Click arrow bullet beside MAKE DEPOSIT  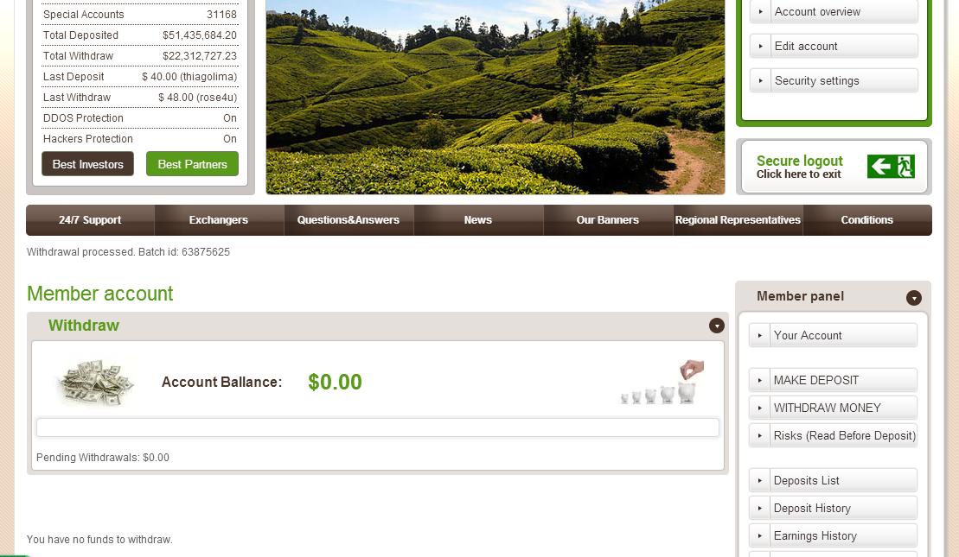pyautogui.click(x=759, y=380)
